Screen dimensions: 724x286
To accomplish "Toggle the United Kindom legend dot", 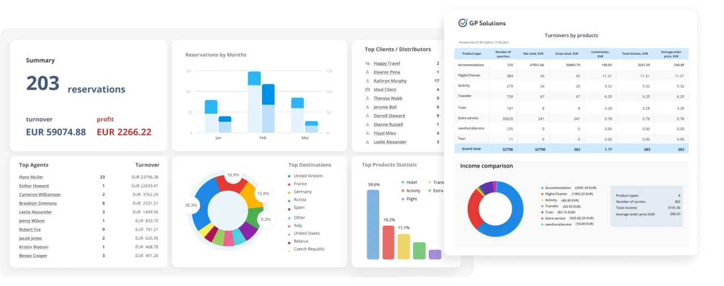I will 288,176.
